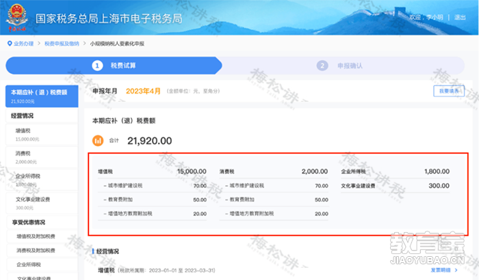Image resolution: width=479 pixels, height=280 pixels.
Task: Click 增值地方教育附加税 20.00 under 消费税
Action: [274, 214]
